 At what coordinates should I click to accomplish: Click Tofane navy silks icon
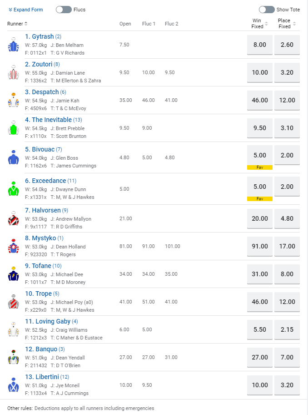(13, 274)
